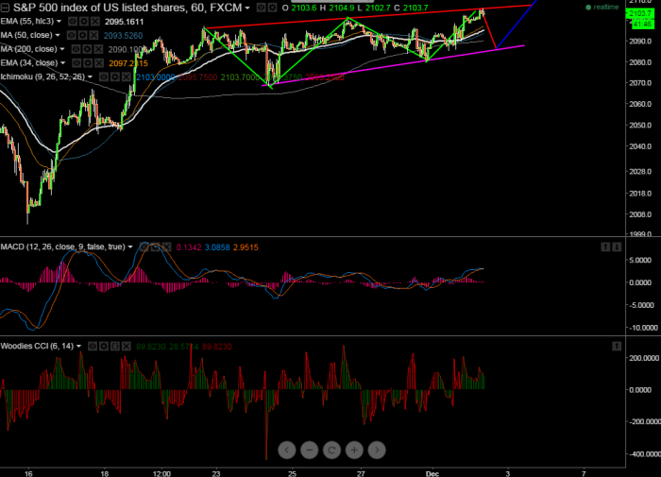Click the MA 50 value 2093.5260
The image size is (661, 477).
click(123, 36)
